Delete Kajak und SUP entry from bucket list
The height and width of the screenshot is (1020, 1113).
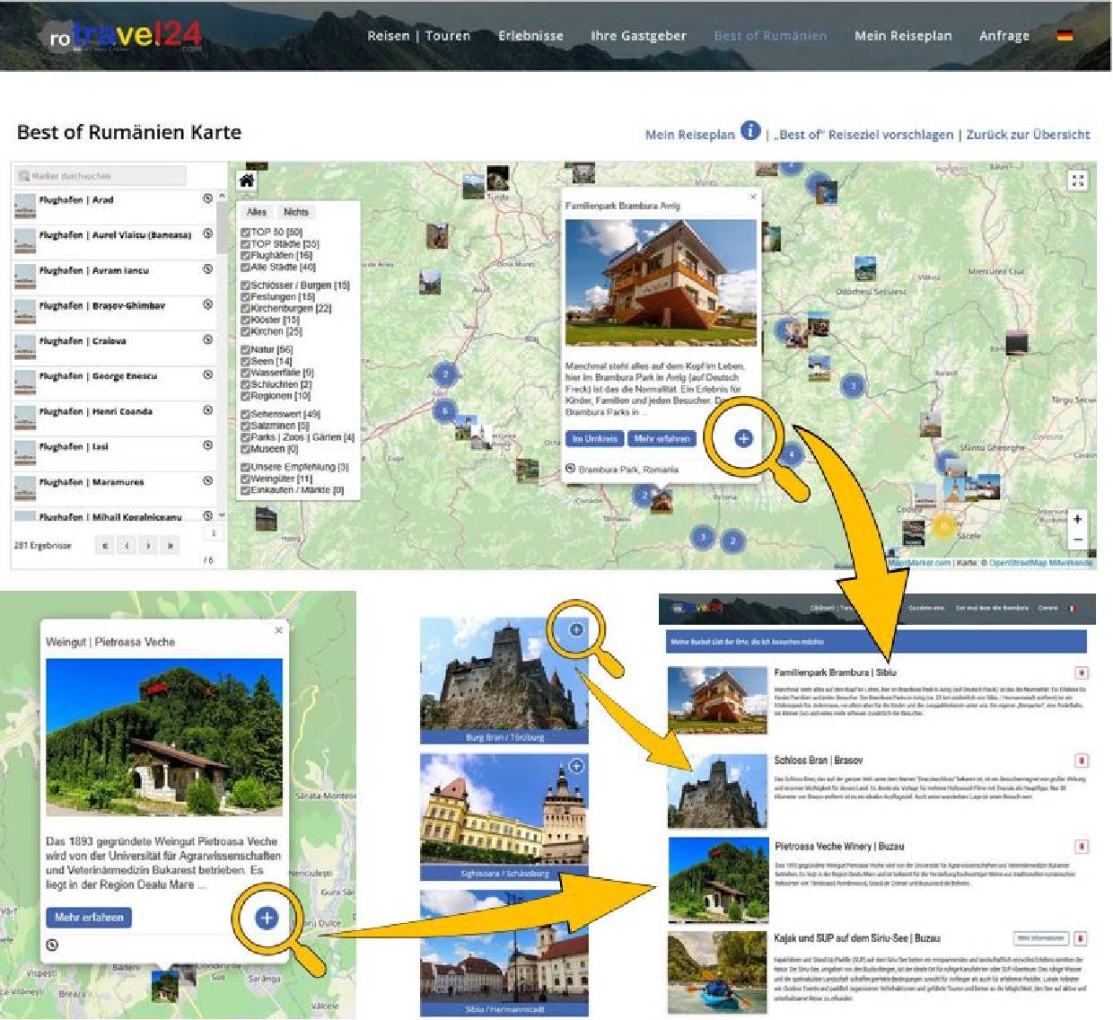tap(1082, 938)
